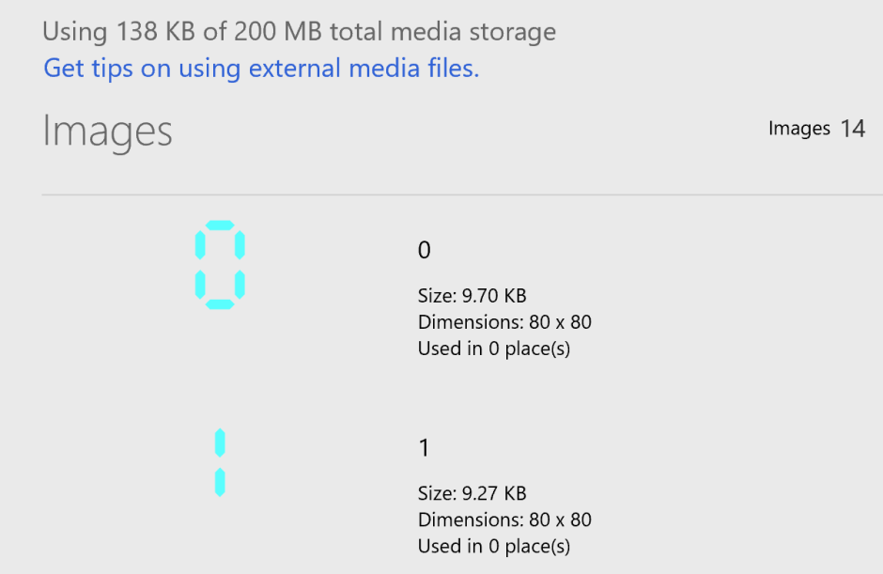
Task: Click the divider line below the Images heading
Action: click(x=461, y=195)
